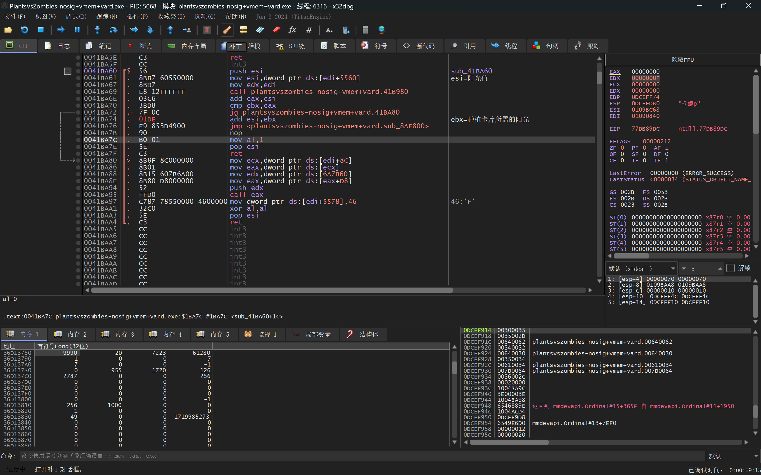Collapse the function fold box at 0041BA60
This screenshot has height=475, width=761.
point(68,71)
